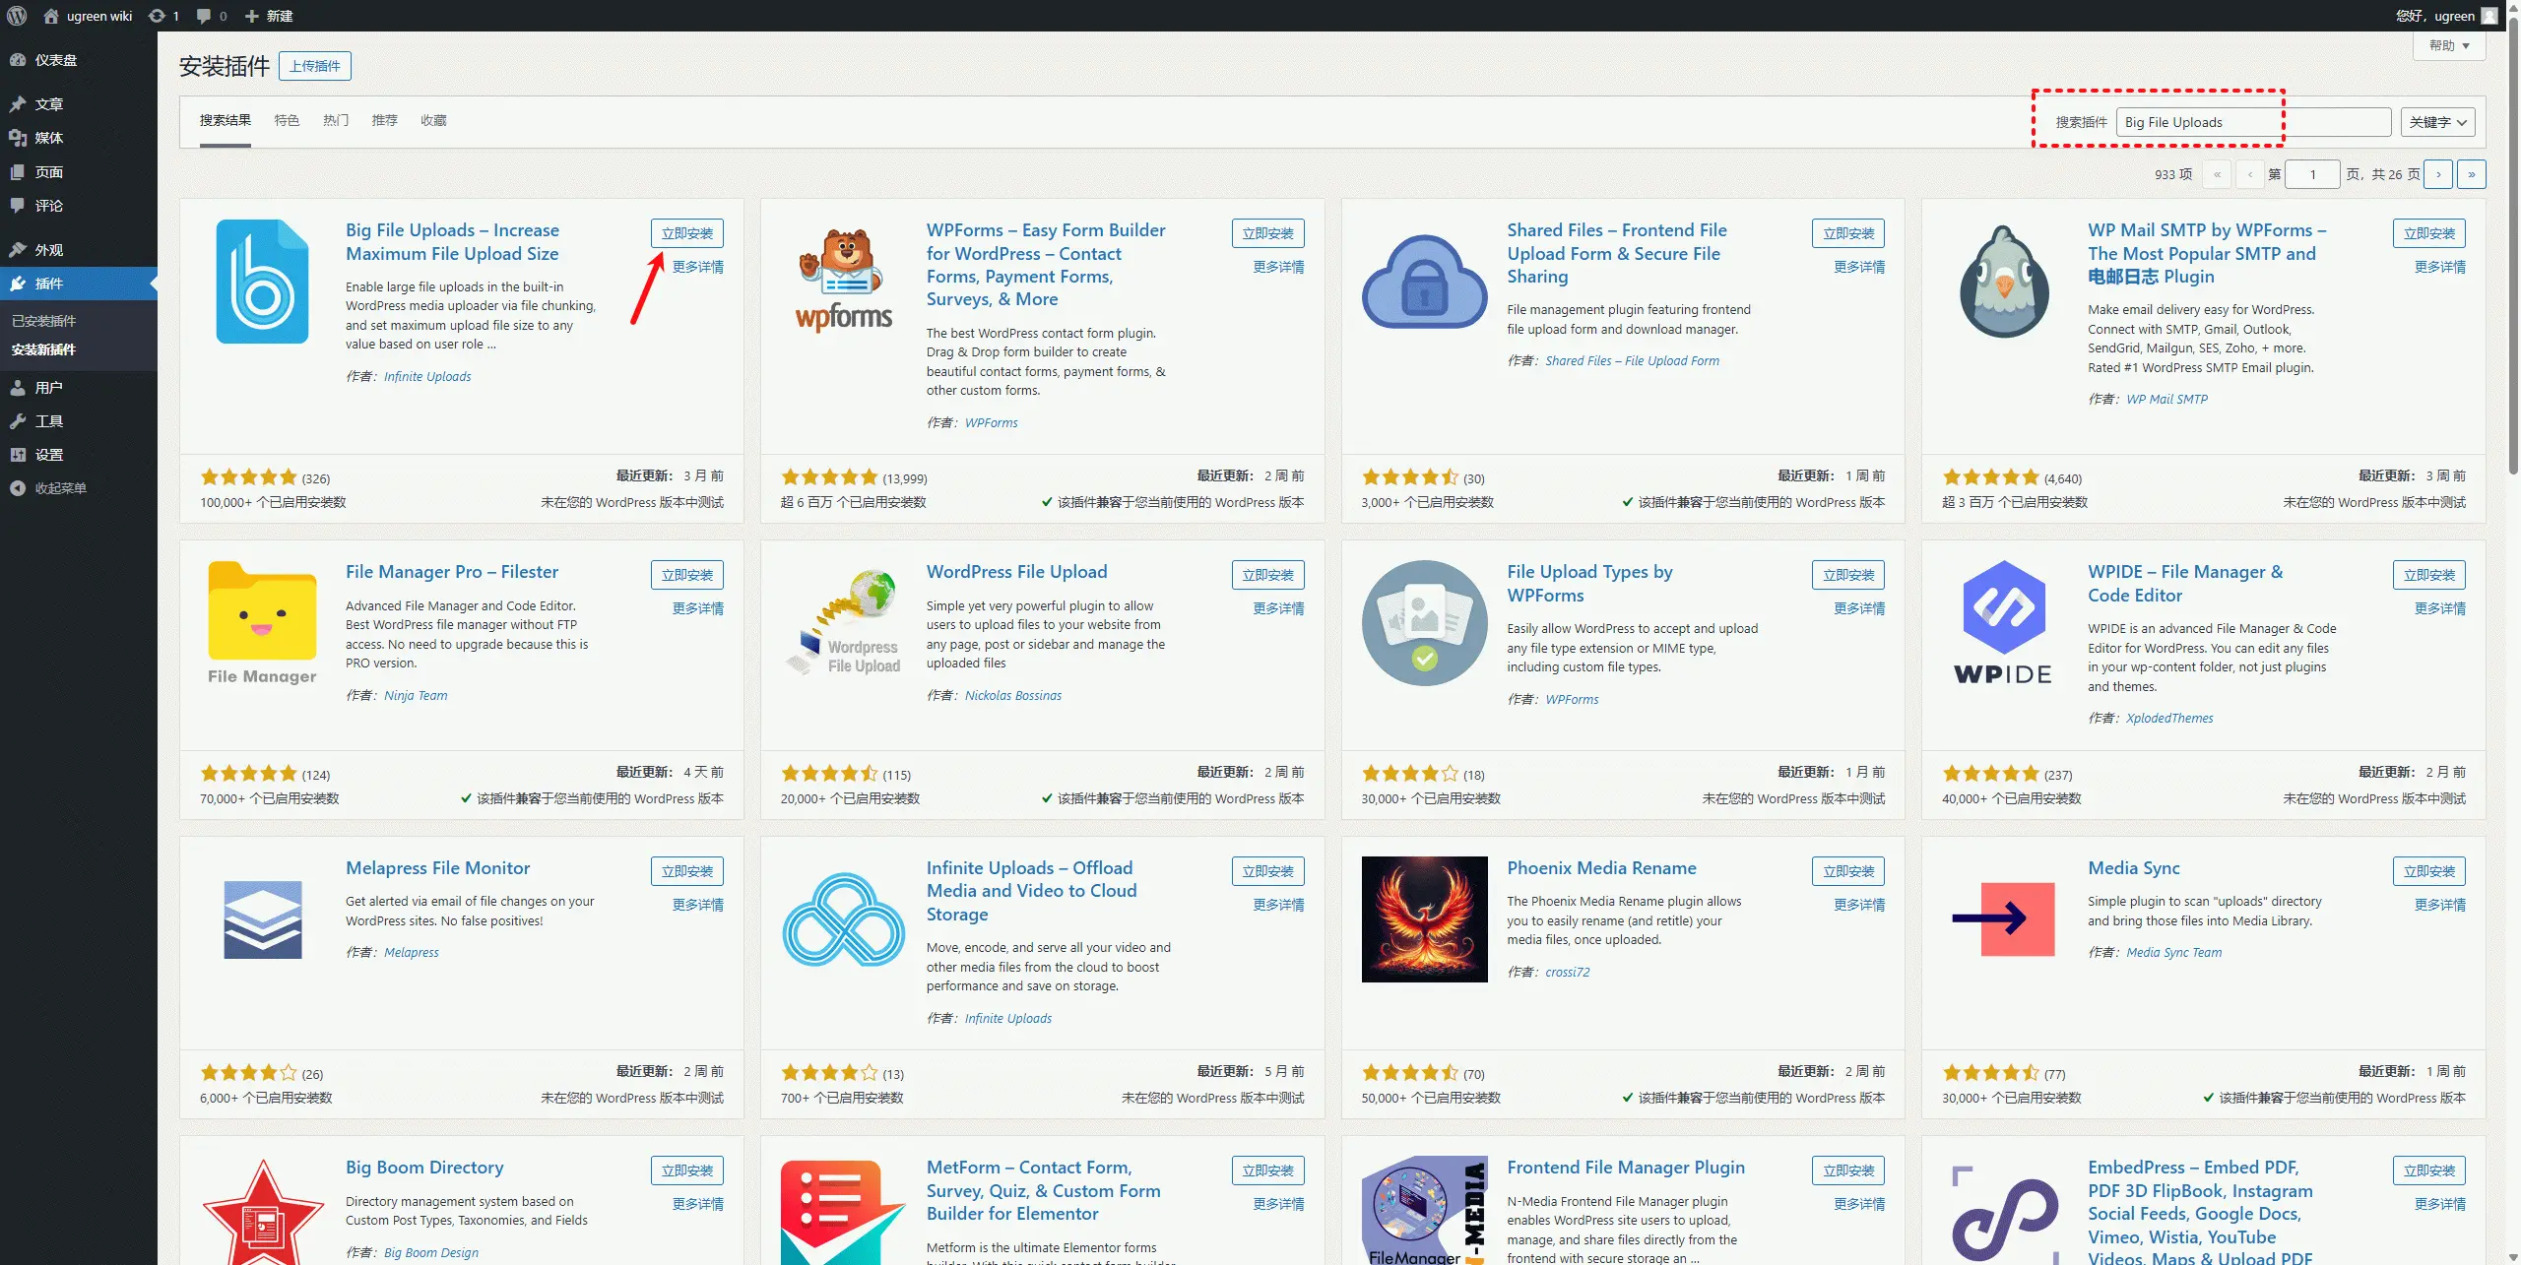Click the Big File Uploads plugin icon
This screenshot has width=2521, height=1265.
(x=262, y=282)
